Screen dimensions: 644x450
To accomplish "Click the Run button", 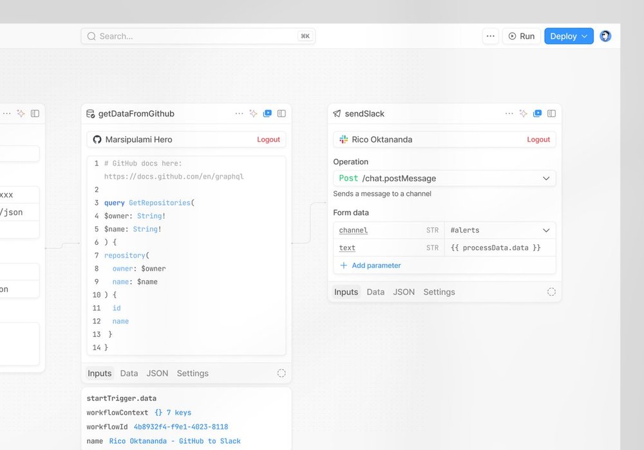I will [x=521, y=36].
